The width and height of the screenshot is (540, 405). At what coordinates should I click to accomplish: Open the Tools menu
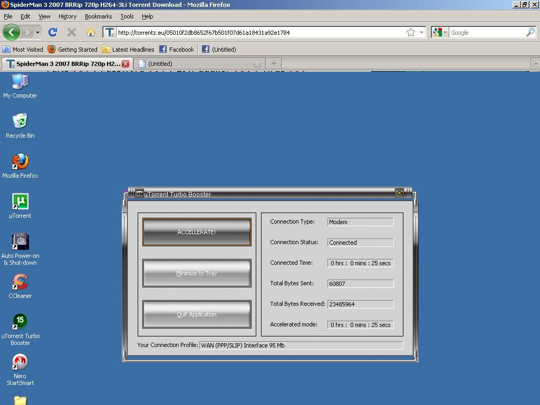(x=127, y=16)
